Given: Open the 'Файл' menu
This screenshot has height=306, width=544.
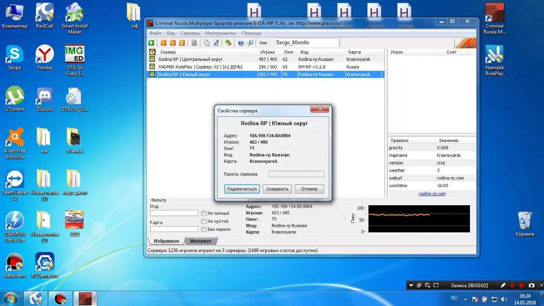Looking at the screenshot, I should click(155, 33).
